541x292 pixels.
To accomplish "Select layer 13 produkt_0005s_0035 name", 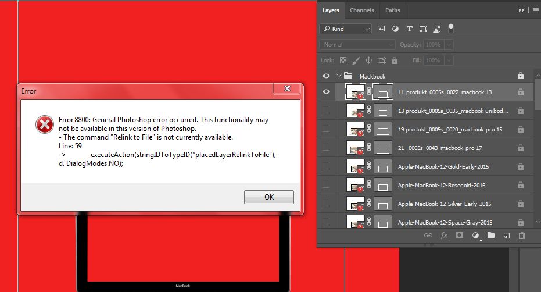I will [x=453, y=111].
